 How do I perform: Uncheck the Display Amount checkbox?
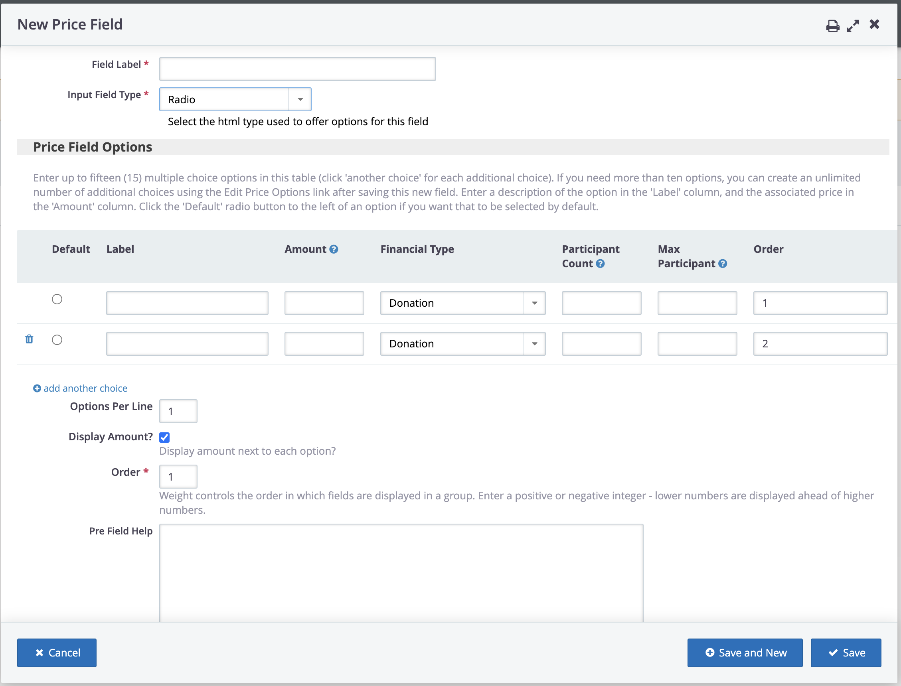164,437
